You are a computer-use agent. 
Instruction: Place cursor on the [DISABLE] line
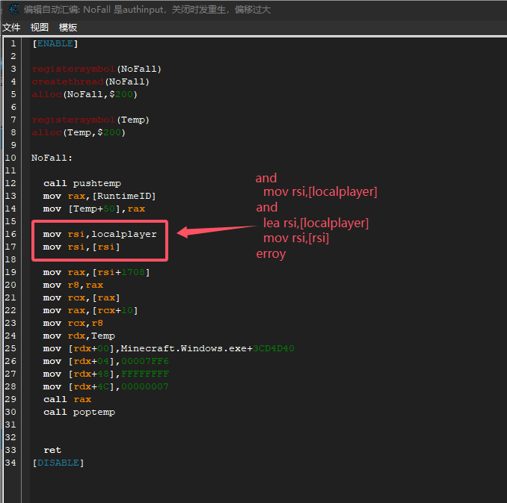tap(58, 463)
